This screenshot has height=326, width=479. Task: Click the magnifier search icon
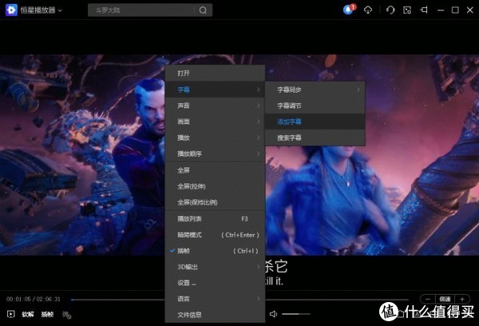pos(203,10)
